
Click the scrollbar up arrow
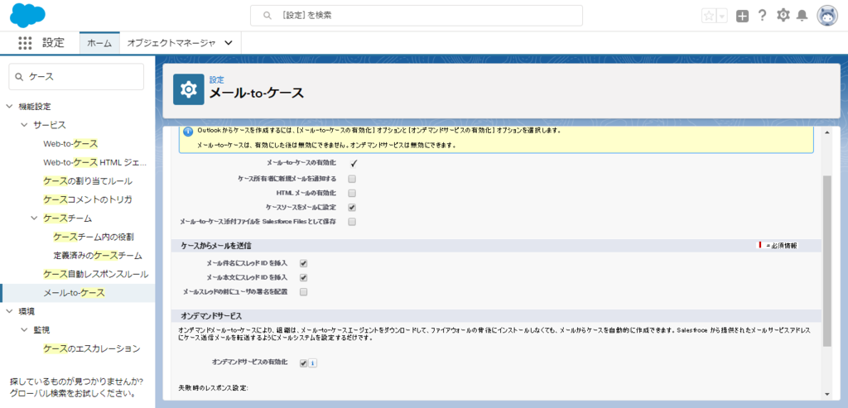click(827, 132)
